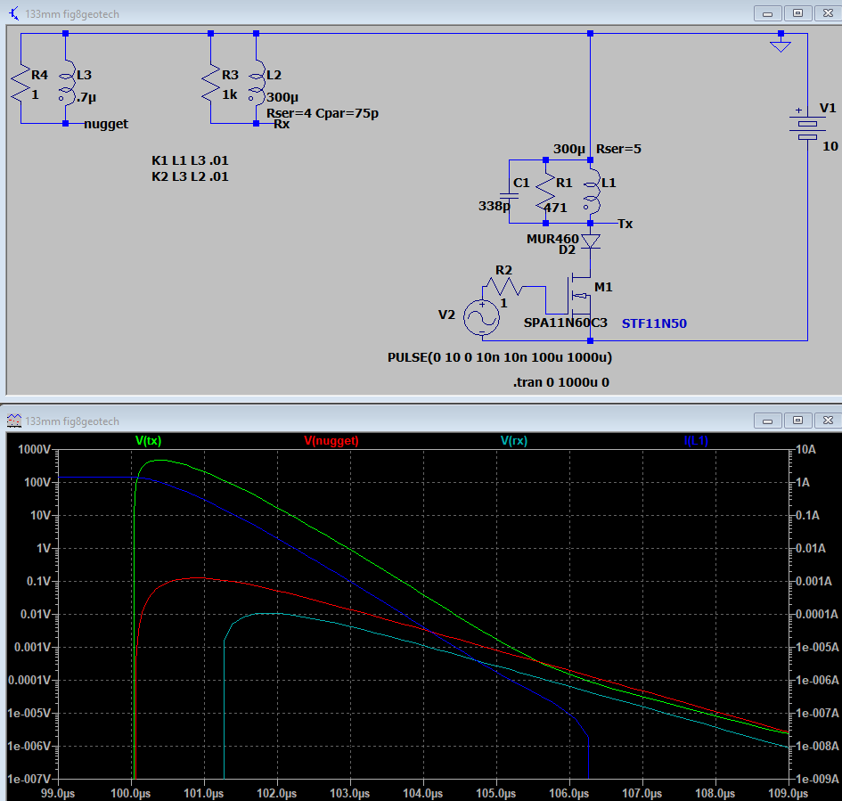Click the horizontal time axis at 104.0µs
Image resolution: width=842 pixels, height=801 pixels.
tap(423, 791)
